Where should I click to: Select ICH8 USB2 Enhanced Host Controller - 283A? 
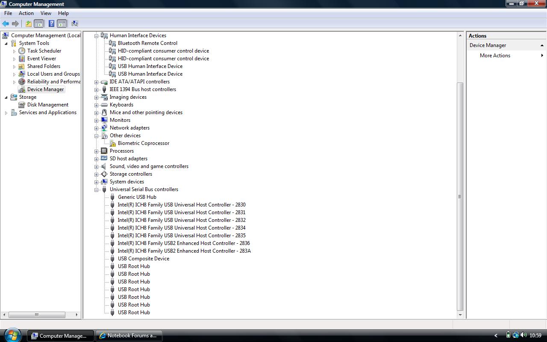(184, 251)
